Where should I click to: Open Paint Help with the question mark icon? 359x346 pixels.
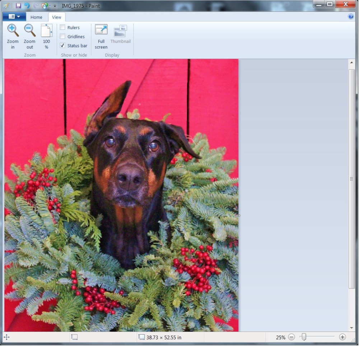[x=351, y=16]
